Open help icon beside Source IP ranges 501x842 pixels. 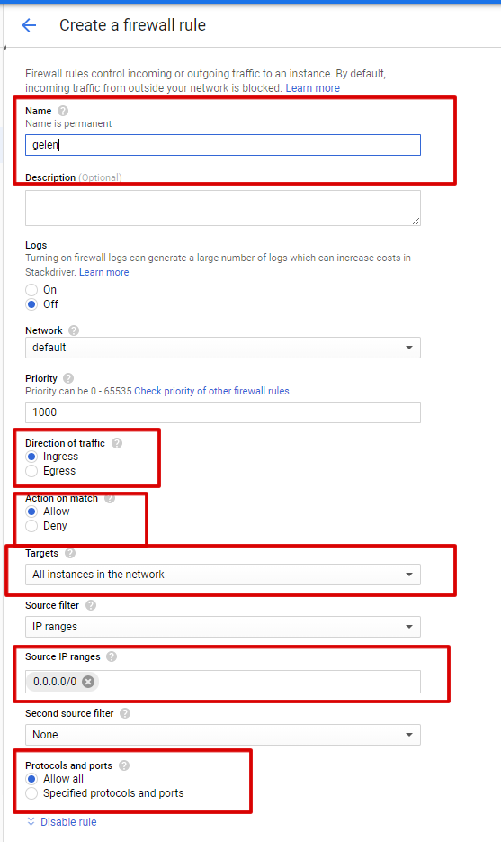click(x=111, y=656)
